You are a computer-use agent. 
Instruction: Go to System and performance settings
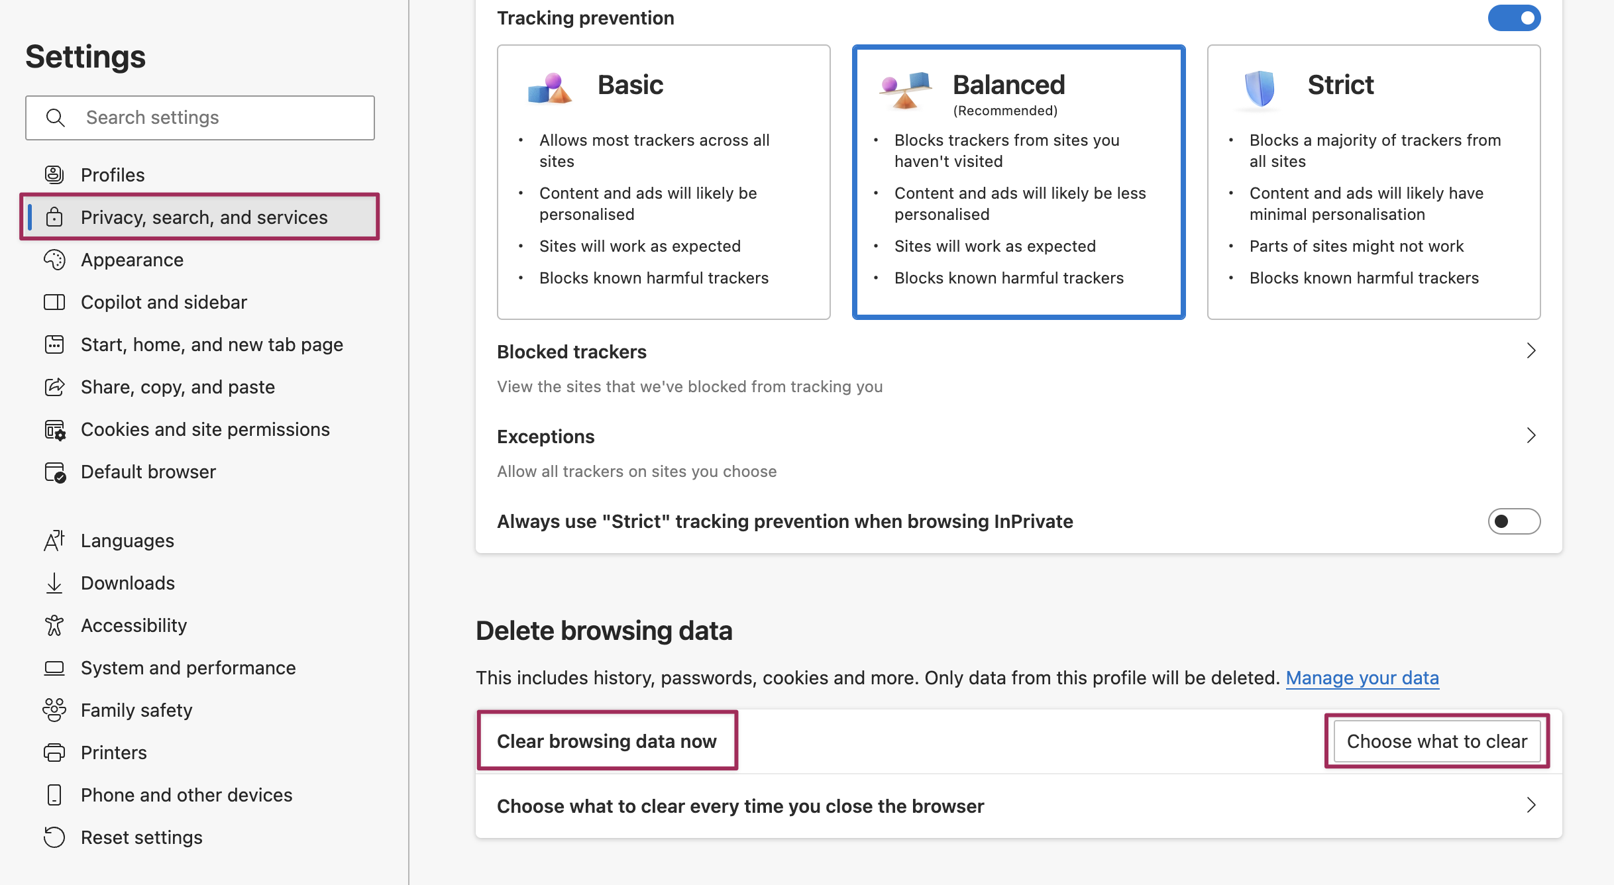point(188,668)
